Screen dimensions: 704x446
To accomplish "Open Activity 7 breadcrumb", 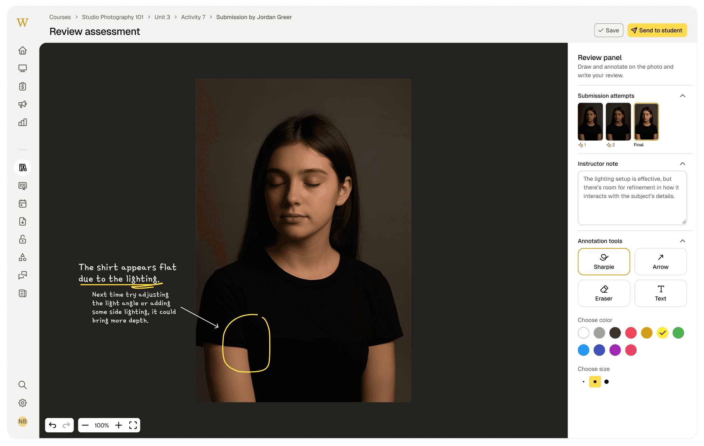I will 193,17.
